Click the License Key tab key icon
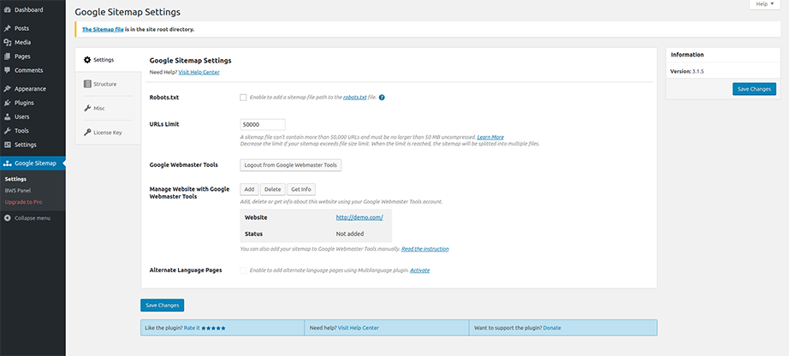Image resolution: width=789 pixels, height=356 pixels. [87, 133]
